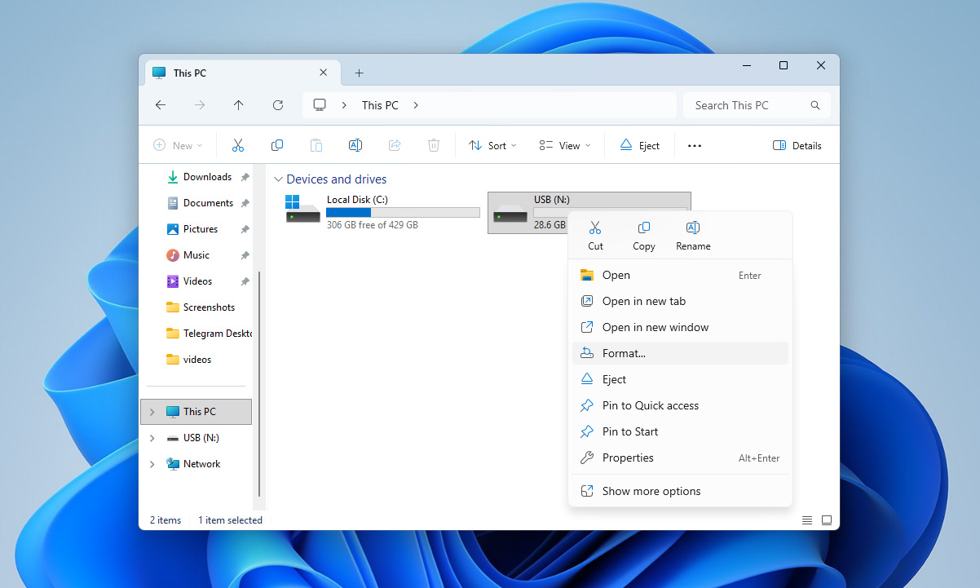Click Show more options
Viewport: 980px width, 588px height.
651,490
